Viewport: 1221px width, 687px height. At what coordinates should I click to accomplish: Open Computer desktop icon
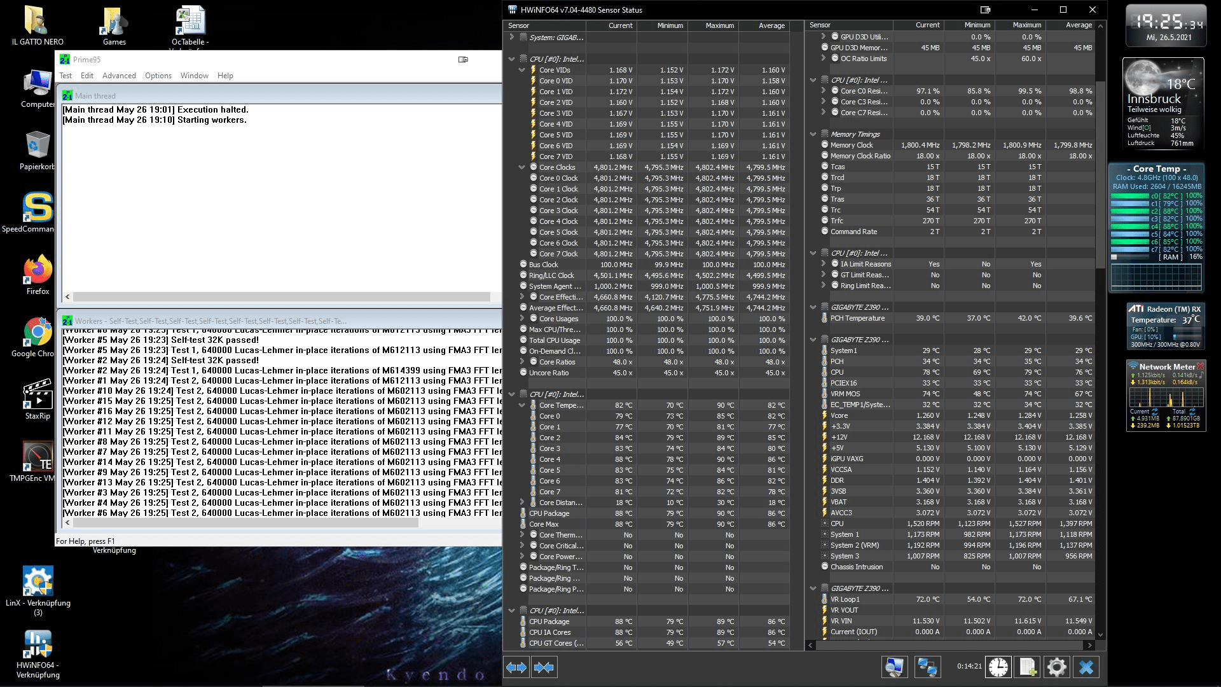click(38, 88)
